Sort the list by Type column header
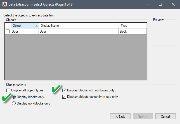 132,26
